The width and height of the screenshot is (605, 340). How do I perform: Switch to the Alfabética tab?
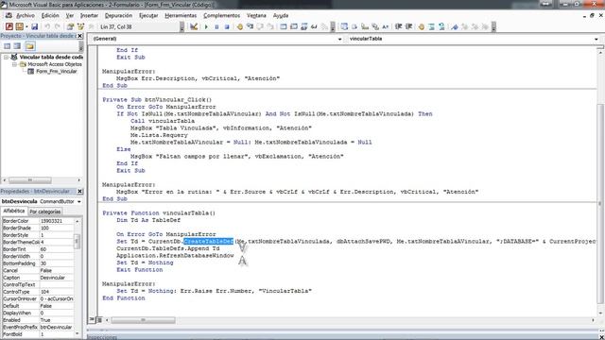[x=14, y=211]
